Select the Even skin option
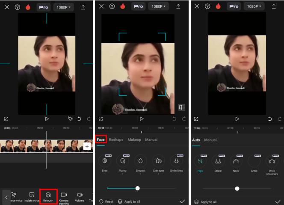Image resolution: width=284 pixels, height=205 pixels. 105,163
